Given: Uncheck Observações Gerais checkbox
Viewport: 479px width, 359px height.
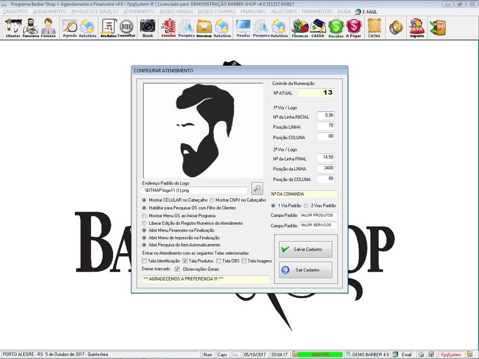Looking at the screenshot, I should tap(177, 269).
